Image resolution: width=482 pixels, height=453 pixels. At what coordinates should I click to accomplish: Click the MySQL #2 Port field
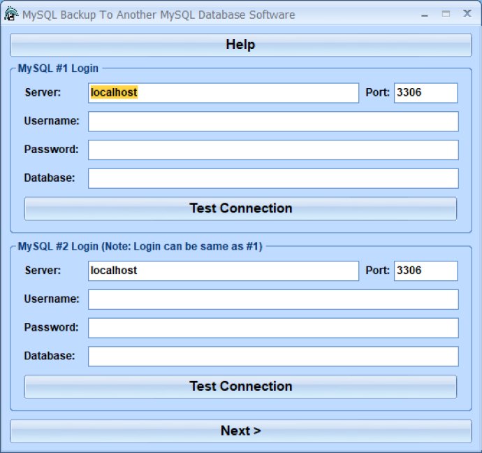pos(425,271)
